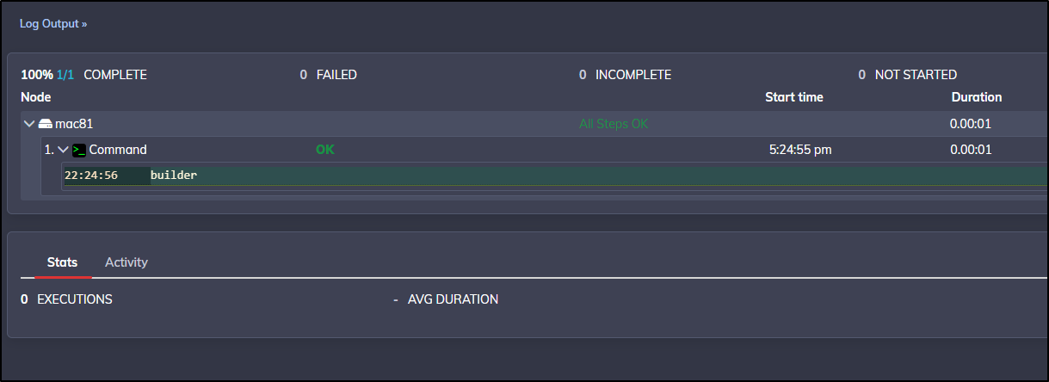The height and width of the screenshot is (382, 1049).
Task: Click the Command step label
Action: point(118,150)
